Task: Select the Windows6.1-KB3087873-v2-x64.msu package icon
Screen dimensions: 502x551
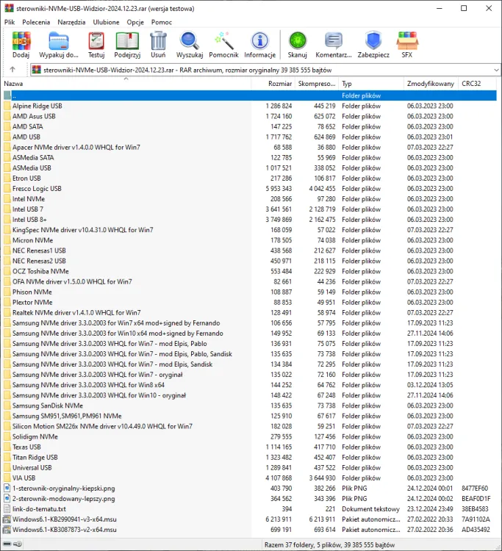Action: [x=7, y=530]
